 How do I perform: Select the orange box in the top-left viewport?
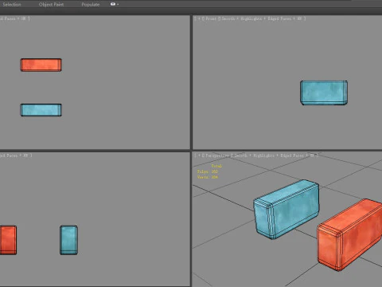(41, 65)
